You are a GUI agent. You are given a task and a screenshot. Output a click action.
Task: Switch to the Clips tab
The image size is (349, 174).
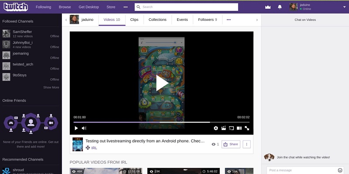(x=134, y=20)
